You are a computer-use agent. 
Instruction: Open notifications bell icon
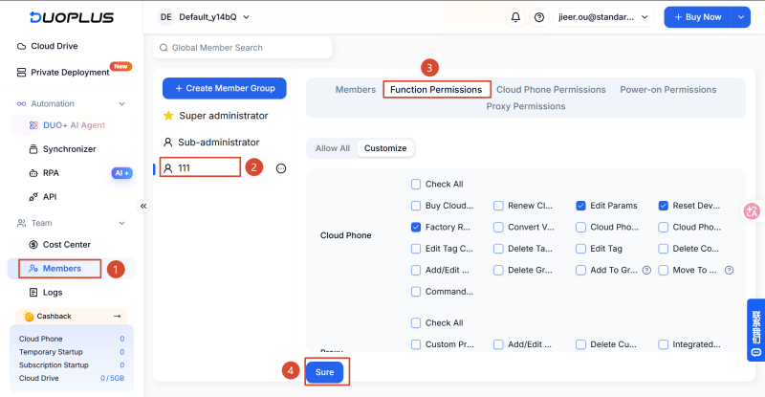(515, 17)
